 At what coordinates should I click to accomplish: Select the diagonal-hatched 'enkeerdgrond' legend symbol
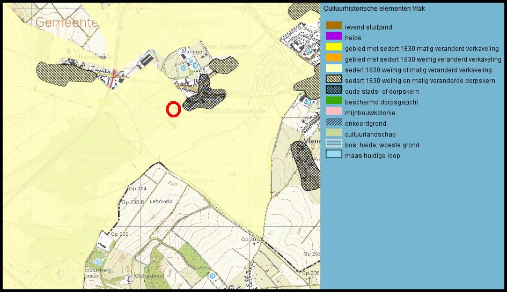coord(334,122)
